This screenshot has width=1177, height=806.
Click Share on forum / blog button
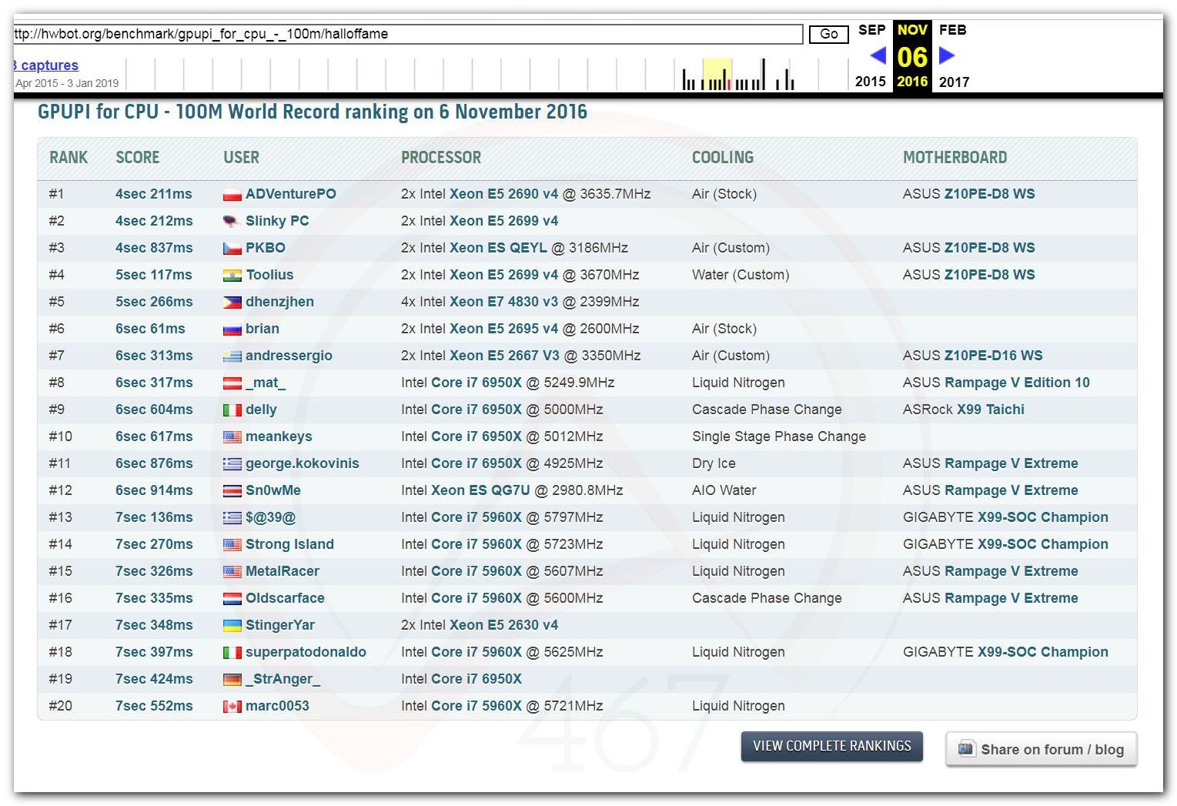pos(1041,749)
